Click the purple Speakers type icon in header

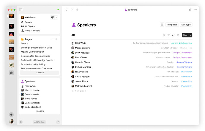74,25
